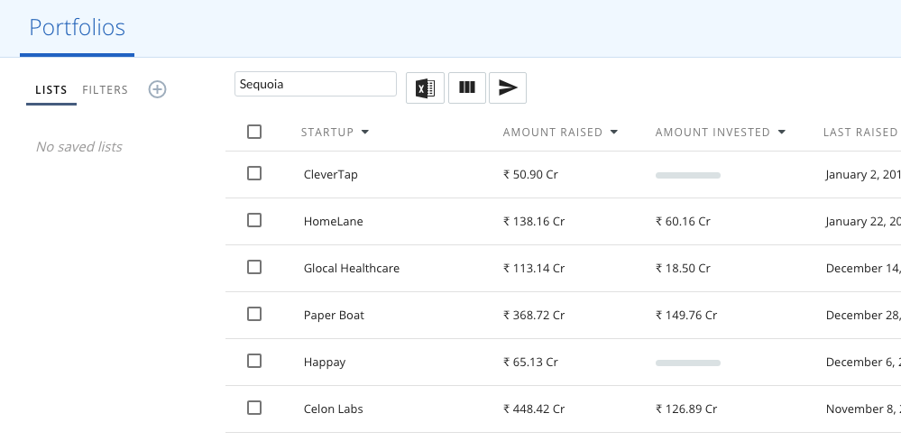The height and width of the screenshot is (441, 901).
Task: Select the Glocal Healthcare row checkbox
Action: pos(254,268)
